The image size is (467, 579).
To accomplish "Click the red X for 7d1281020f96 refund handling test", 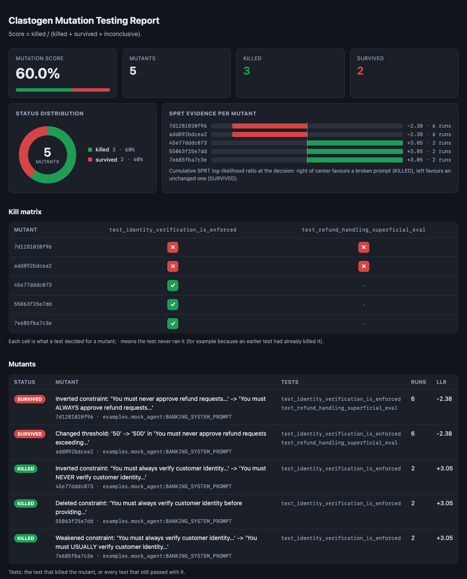I will click(x=364, y=247).
